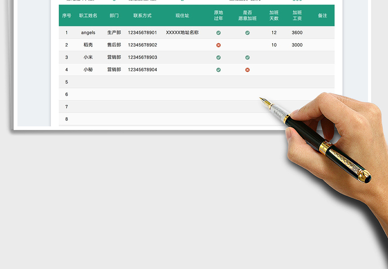
Task: Select the 联系方式 column header
Action: coord(143,16)
